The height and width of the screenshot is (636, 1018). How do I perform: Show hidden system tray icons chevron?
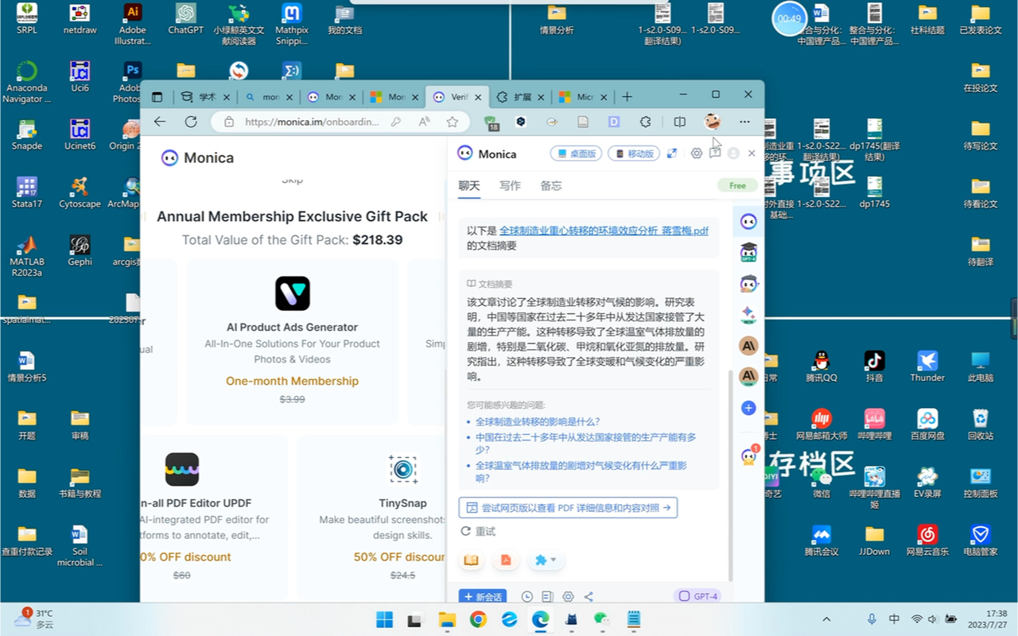click(826, 619)
